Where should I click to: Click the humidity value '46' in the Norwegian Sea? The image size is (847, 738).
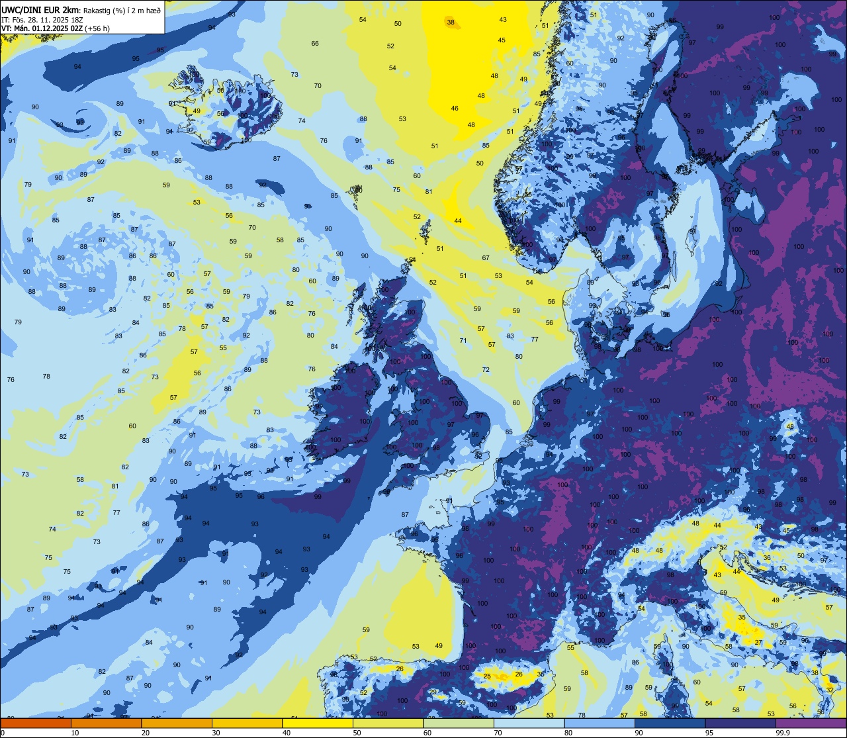[x=455, y=109]
